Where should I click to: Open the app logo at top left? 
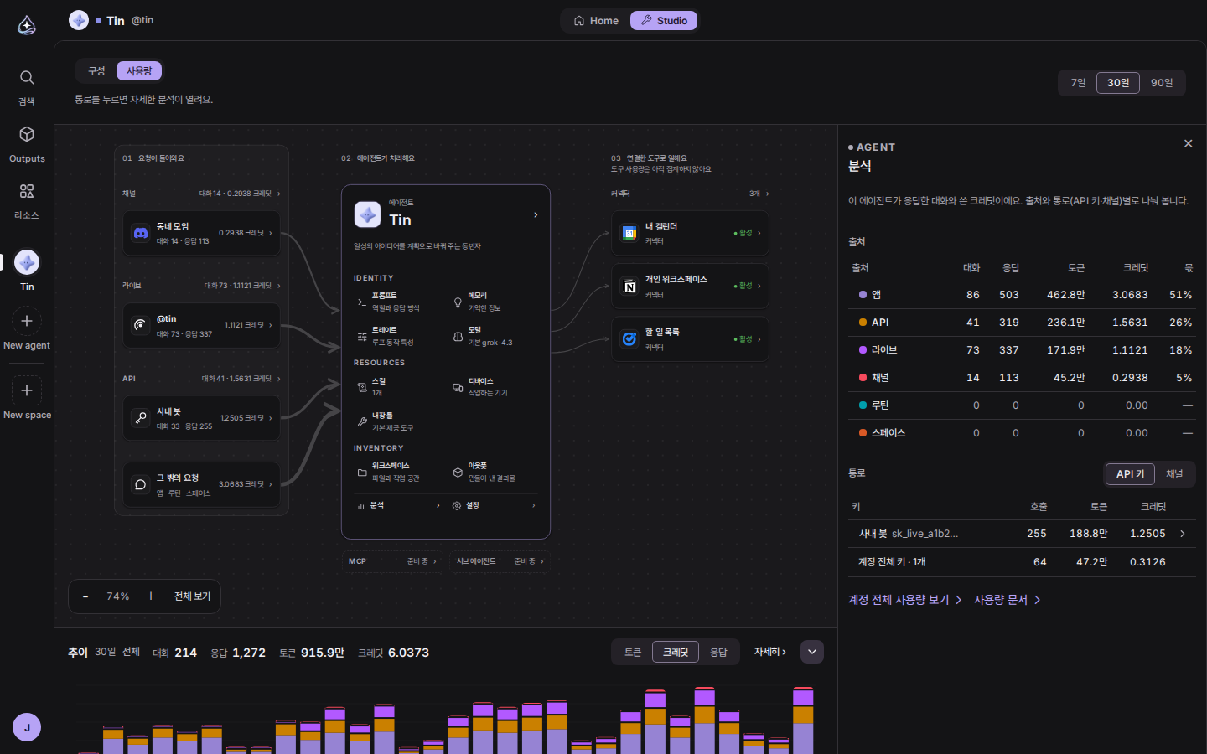(27, 25)
